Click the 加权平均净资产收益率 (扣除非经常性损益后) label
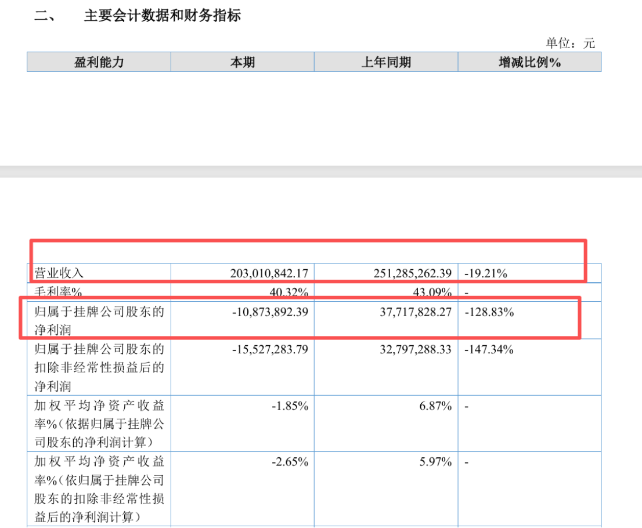 click(99, 489)
